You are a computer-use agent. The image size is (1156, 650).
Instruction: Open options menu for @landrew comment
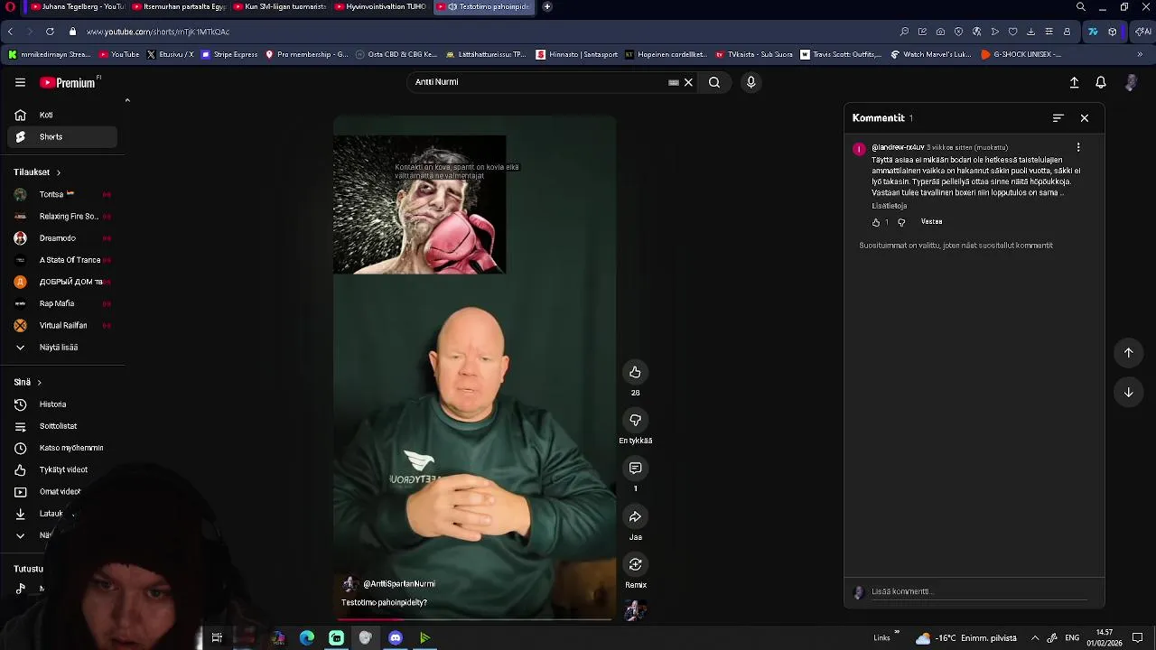pyautogui.click(x=1077, y=147)
